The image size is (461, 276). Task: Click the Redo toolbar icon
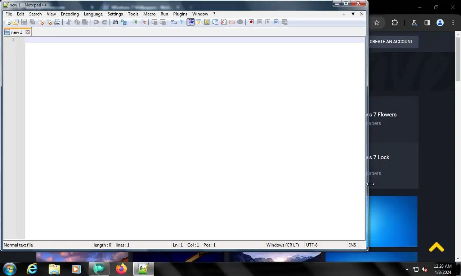click(104, 22)
